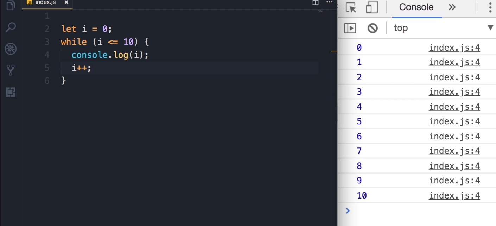Toggle the device toolbar icon
Viewport: 496px width, 226px height.
point(371,7)
